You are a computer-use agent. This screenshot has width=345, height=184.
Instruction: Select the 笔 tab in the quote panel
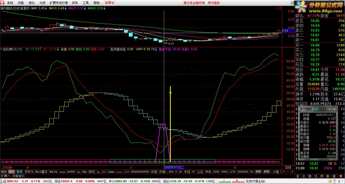298,176
